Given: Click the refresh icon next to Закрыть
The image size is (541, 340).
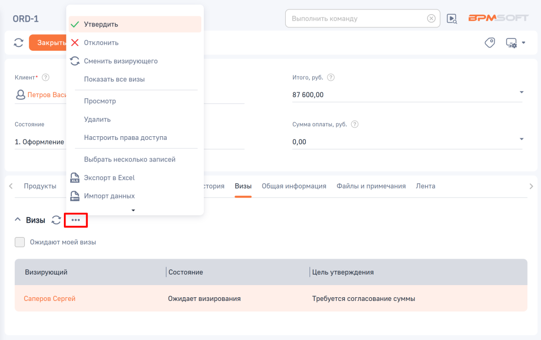Looking at the screenshot, I should pos(18,43).
